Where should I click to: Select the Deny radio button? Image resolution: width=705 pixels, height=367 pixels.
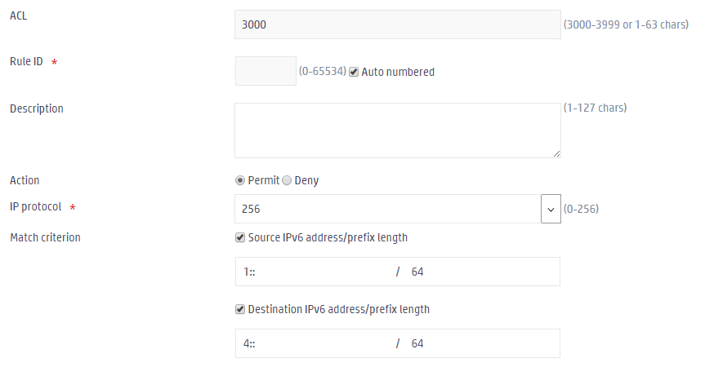[x=287, y=180]
